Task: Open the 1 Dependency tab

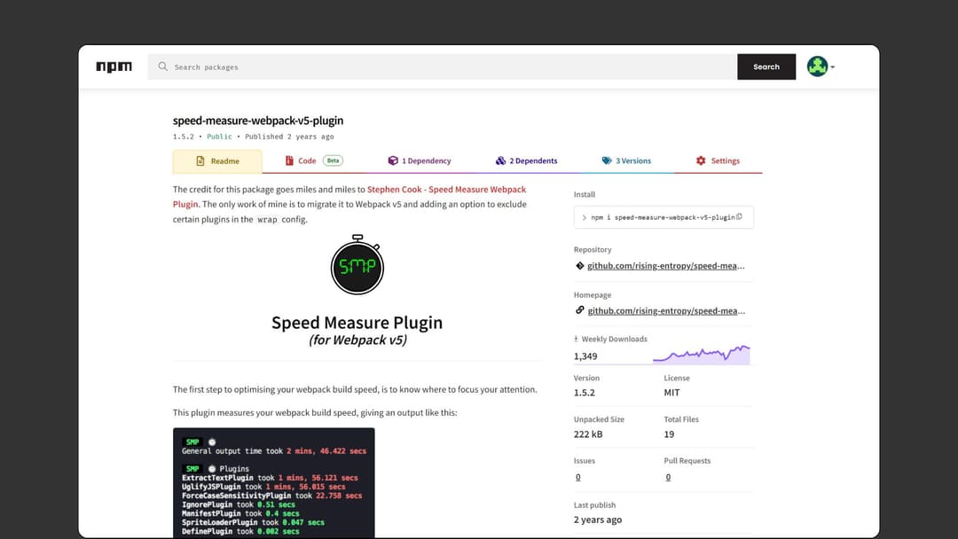Action: click(420, 161)
